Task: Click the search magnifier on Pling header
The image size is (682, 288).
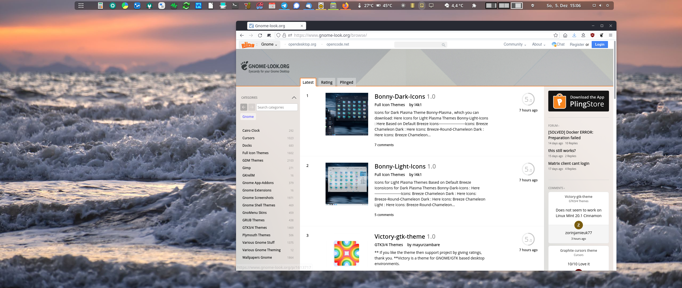Action: click(x=443, y=45)
